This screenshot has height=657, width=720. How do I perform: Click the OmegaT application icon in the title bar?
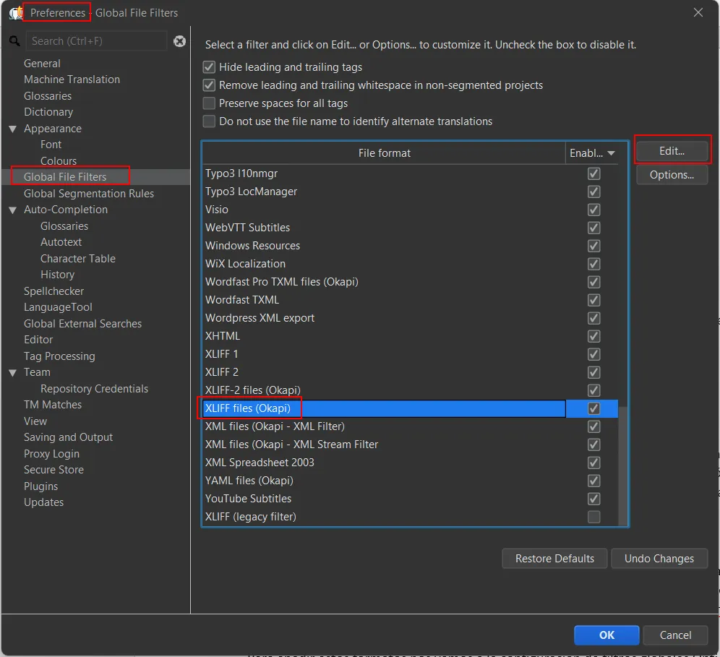click(14, 12)
